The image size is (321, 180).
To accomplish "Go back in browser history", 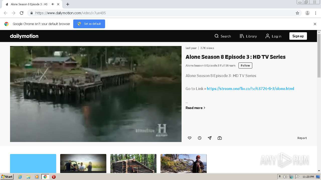I will (6, 13).
